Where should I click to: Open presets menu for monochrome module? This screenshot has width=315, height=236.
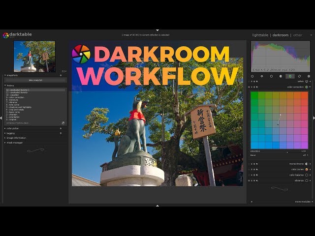(x=257, y=164)
